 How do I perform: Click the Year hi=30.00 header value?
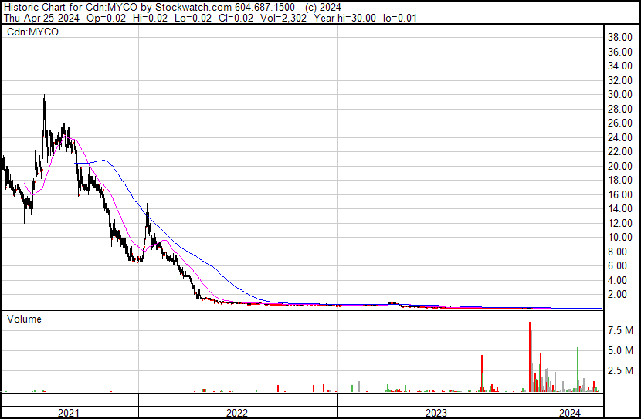344,18
